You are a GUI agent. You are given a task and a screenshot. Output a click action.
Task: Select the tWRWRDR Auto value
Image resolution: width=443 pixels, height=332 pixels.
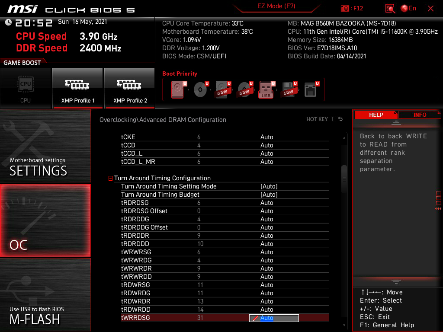click(x=266, y=268)
